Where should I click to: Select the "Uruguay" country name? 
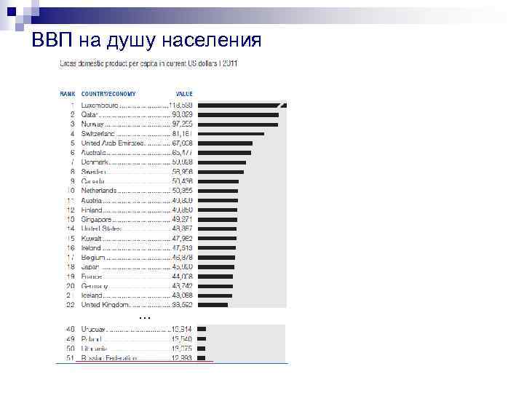[x=93, y=329]
